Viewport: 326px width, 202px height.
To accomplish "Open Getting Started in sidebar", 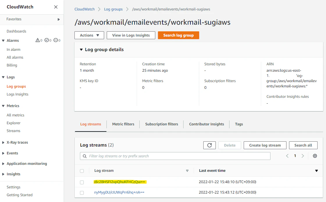I will click(x=19, y=195).
